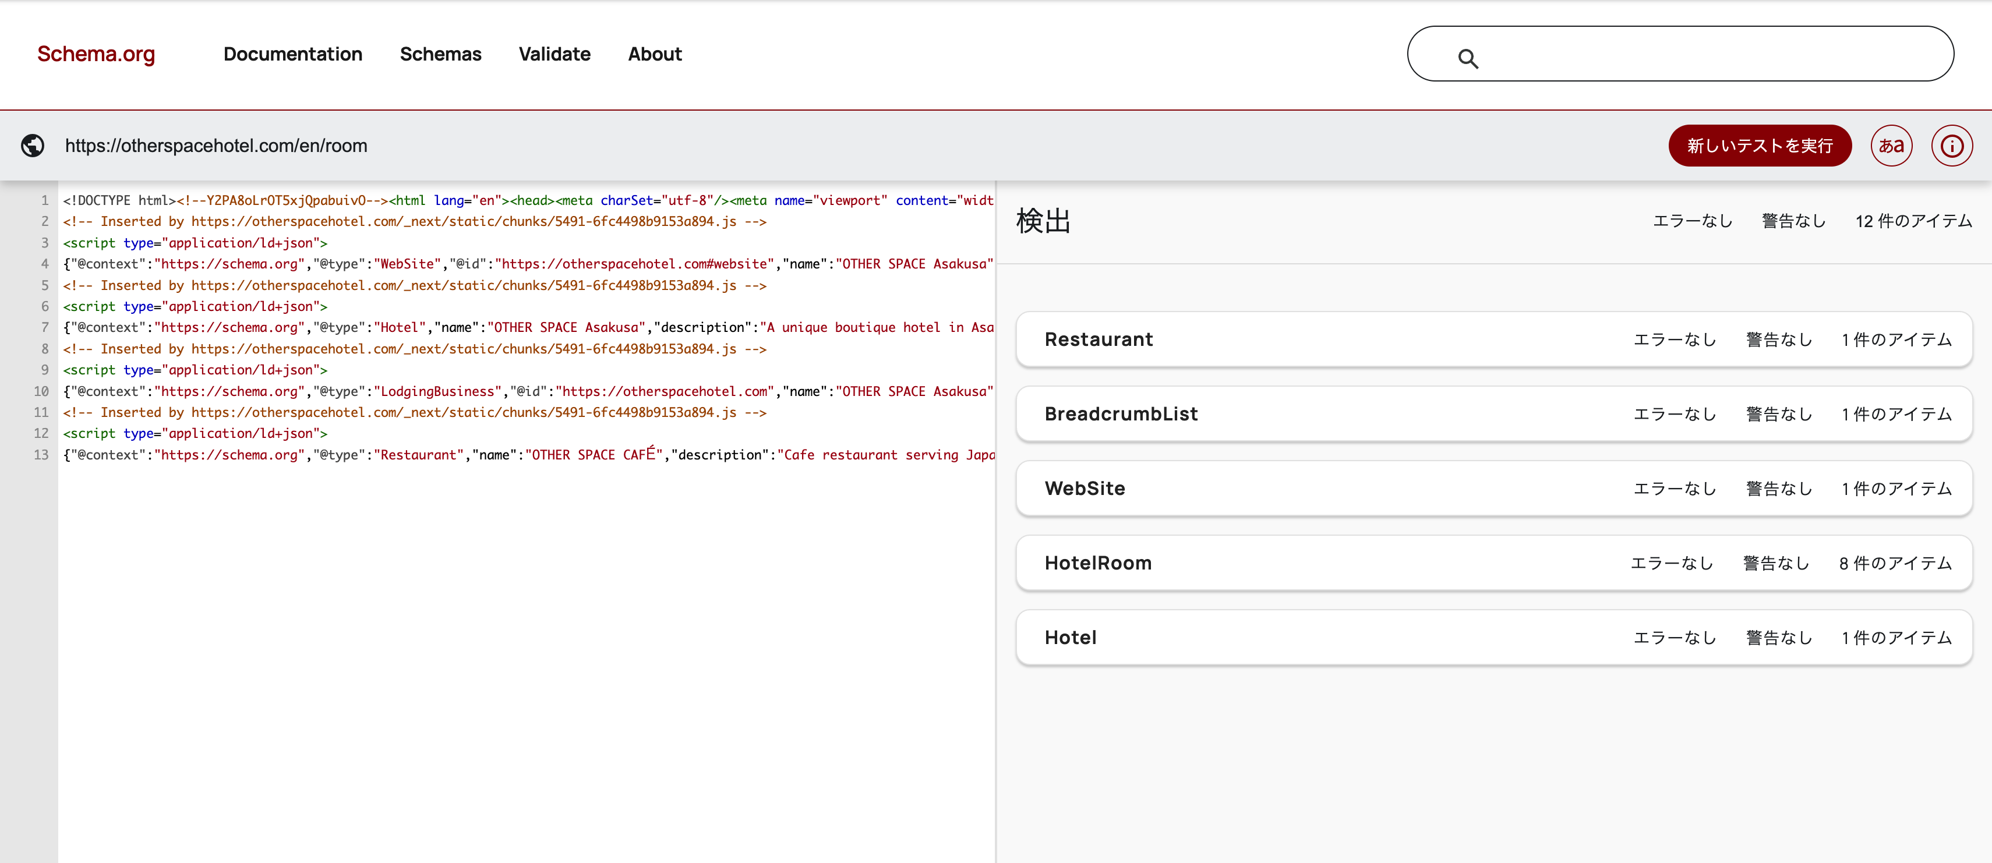Select code line 4 WebSite JSON
The width and height of the screenshot is (1992, 863).
coord(528,264)
